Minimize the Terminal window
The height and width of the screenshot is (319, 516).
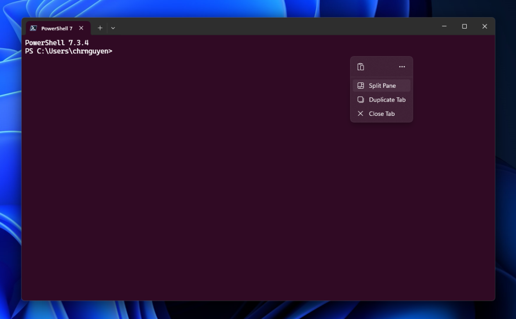[444, 26]
